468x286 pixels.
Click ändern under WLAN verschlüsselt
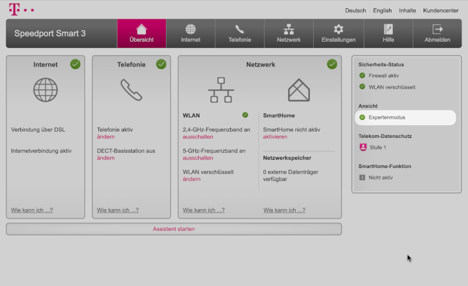pyautogui.click(x=192, y=179)
